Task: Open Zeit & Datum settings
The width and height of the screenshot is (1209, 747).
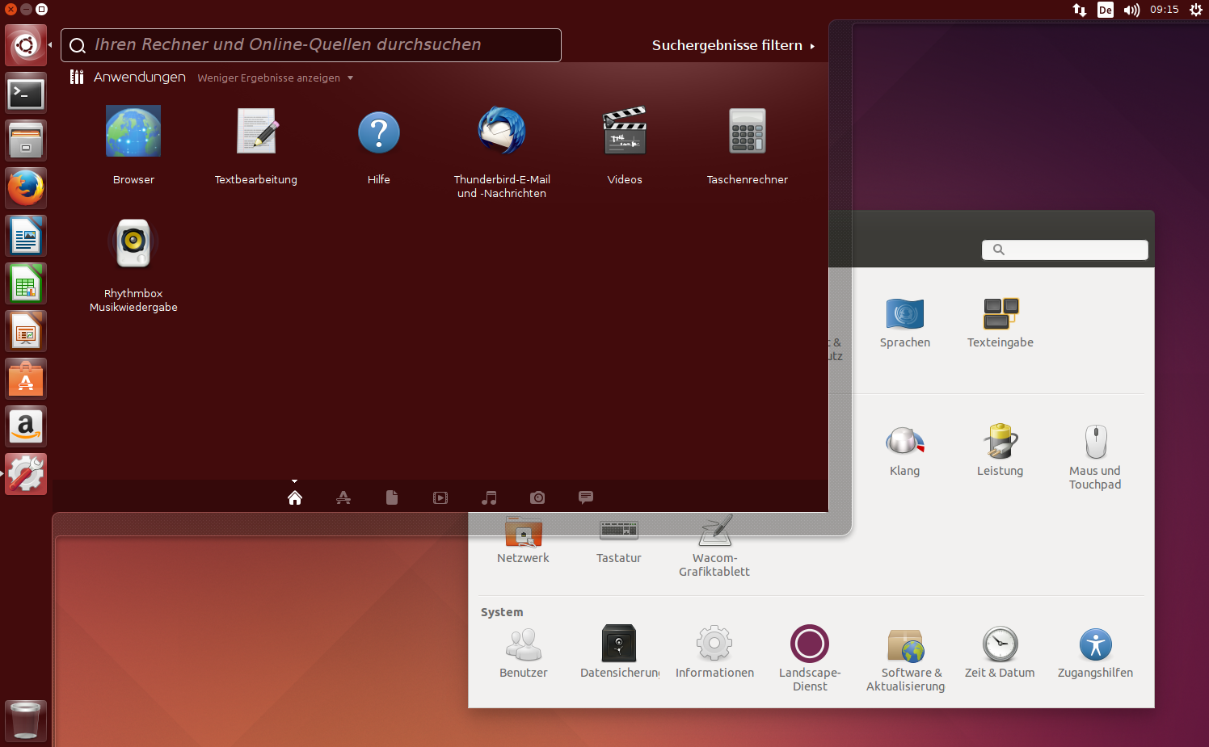Action: [x=1000, y=652]
